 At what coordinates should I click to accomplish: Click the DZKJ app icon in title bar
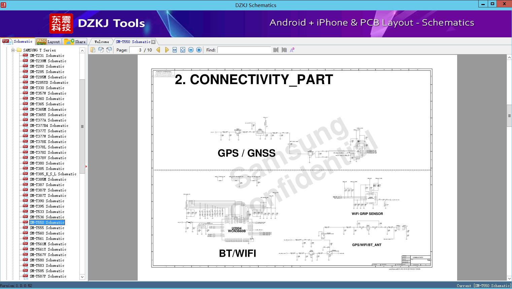pyautogui.click(x=3, y=5)
